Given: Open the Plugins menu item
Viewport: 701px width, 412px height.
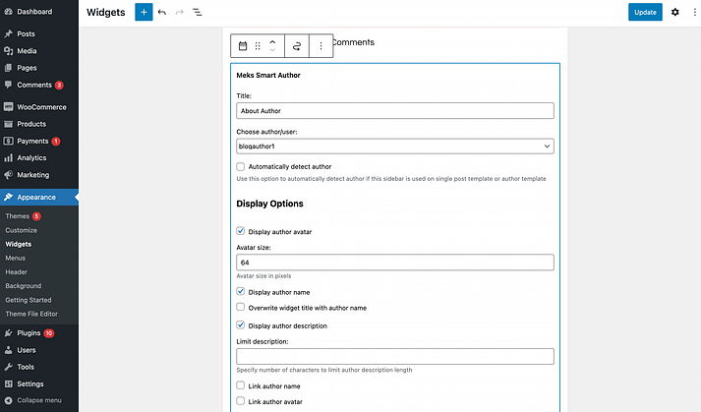Looking at the screenshot, I should click(x=29, y=333).
